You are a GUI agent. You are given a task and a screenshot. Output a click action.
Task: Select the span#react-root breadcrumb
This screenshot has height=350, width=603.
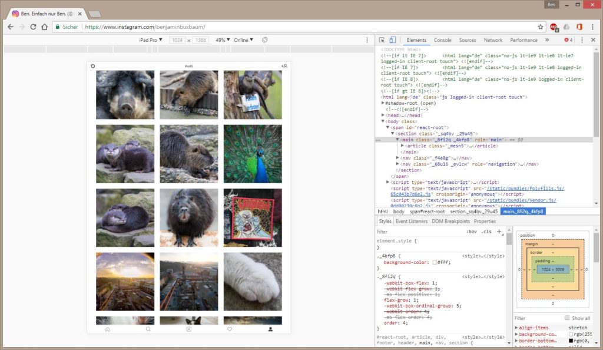click(427, 212)
